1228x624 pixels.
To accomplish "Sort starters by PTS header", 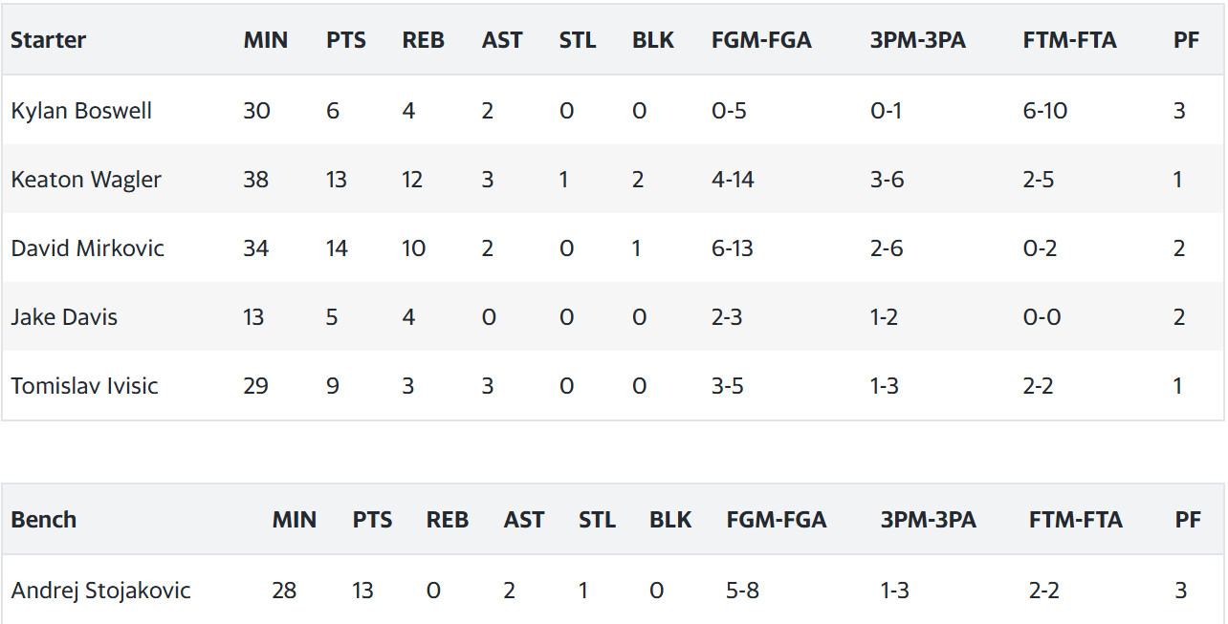I will click(x=346, y=40).
